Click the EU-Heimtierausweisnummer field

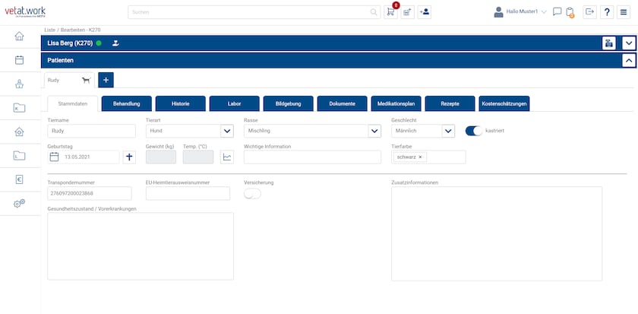coord(188,193)
